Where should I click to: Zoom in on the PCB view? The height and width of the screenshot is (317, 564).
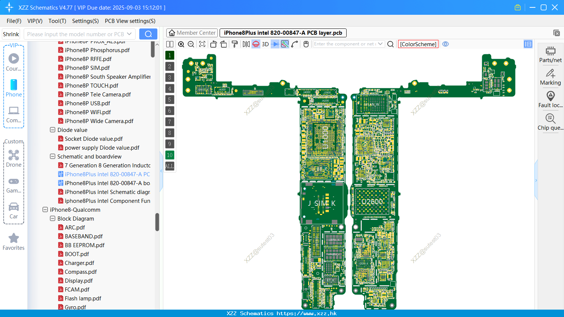point(181,44)
